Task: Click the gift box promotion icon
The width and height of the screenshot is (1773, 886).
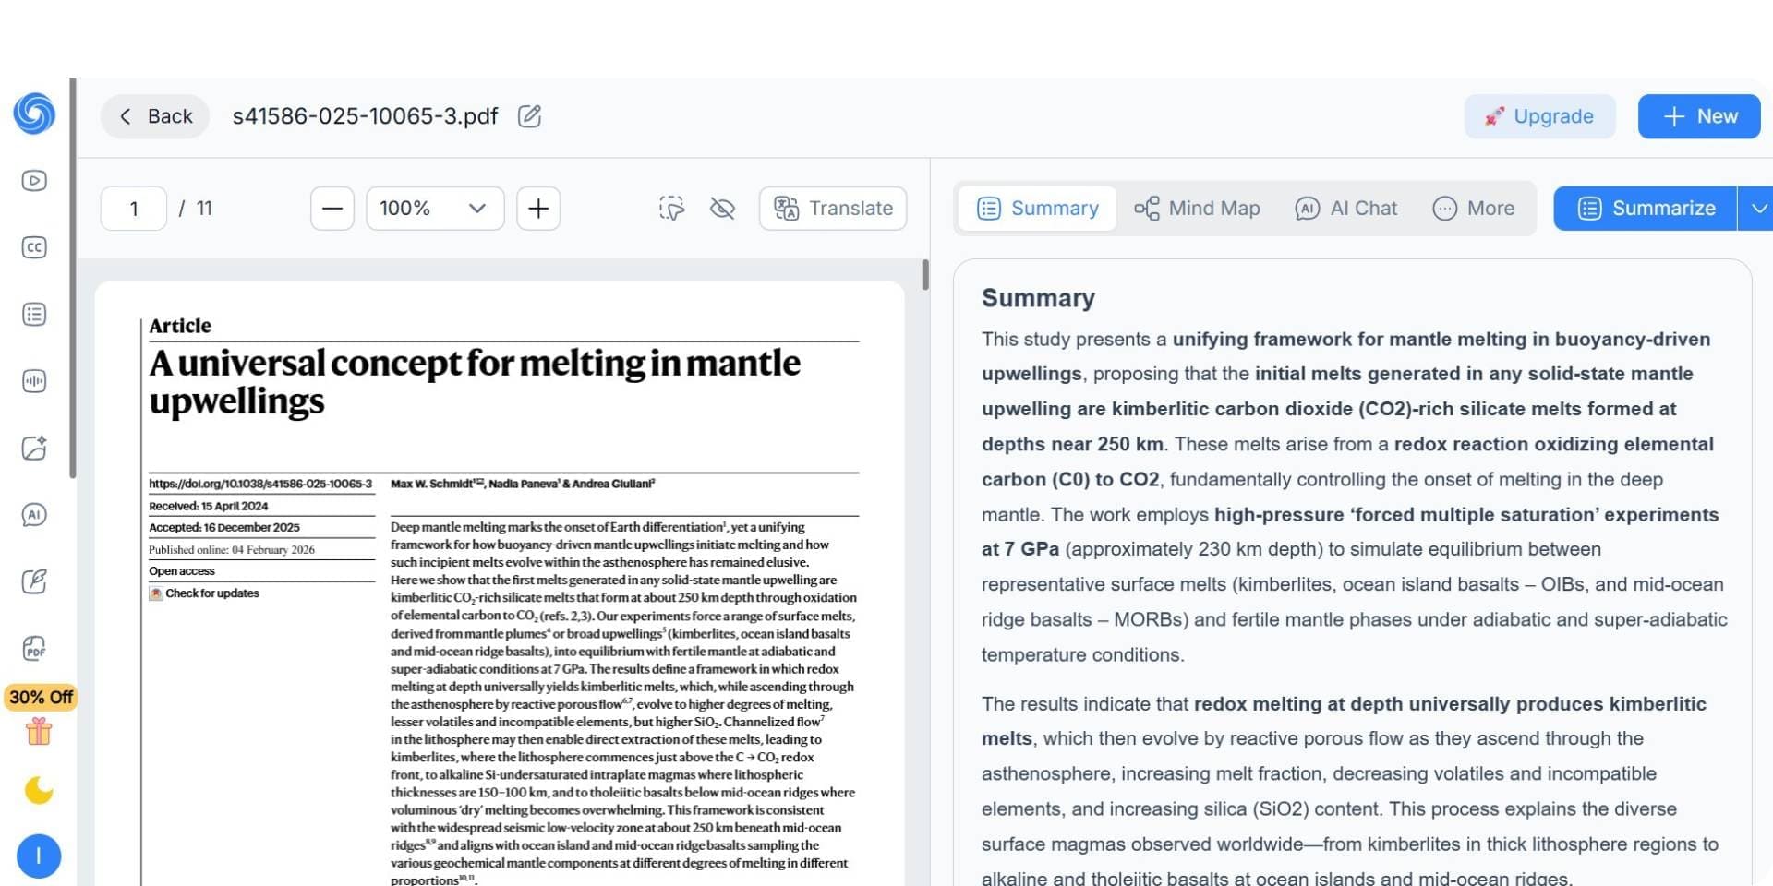Action: click(39, 733)
